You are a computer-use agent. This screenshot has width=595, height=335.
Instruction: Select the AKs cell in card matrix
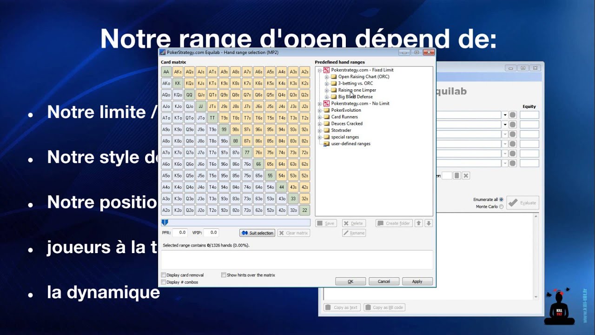[178, 72]
